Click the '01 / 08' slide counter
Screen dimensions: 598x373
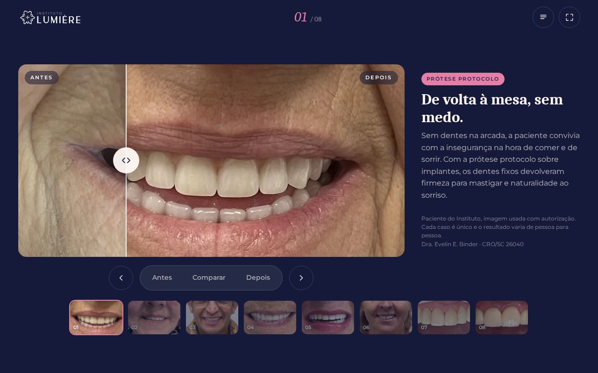[308, 18]
